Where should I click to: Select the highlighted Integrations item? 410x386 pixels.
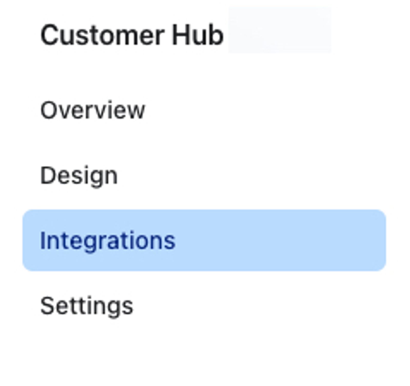204,240
